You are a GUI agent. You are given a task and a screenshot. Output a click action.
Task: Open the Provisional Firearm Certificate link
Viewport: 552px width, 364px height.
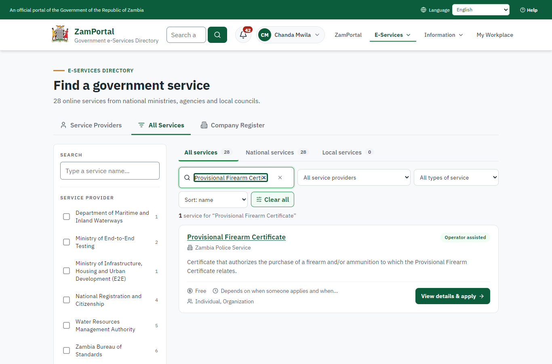(236, 237)
